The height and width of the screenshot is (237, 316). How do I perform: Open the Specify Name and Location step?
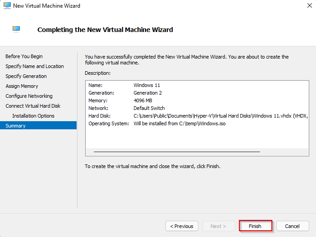pos(34,66)
